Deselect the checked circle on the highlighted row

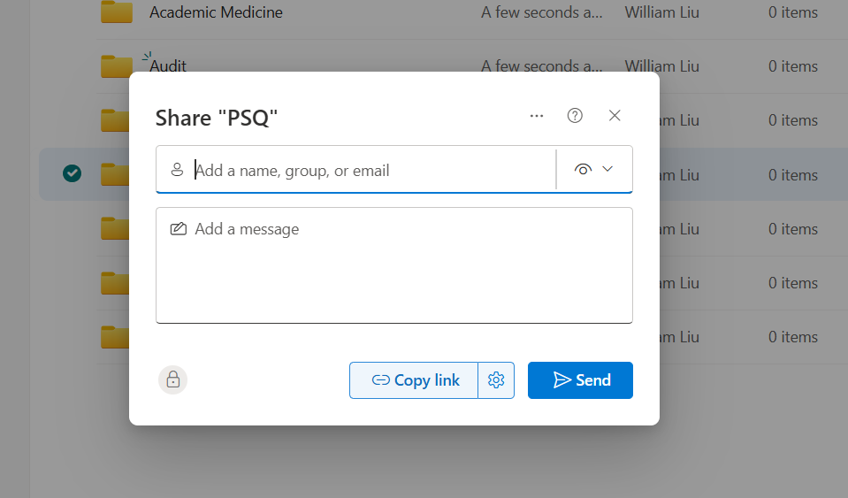pos(73,174)
